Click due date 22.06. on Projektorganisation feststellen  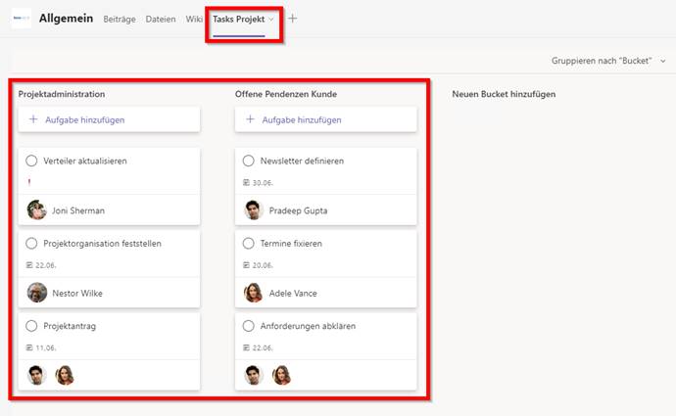pyautogui.click(x=46, y=265)
